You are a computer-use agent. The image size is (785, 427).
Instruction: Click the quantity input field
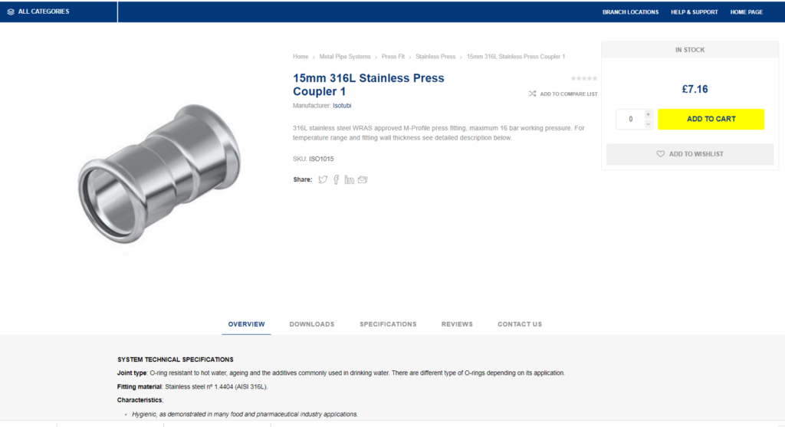[630, 119]
